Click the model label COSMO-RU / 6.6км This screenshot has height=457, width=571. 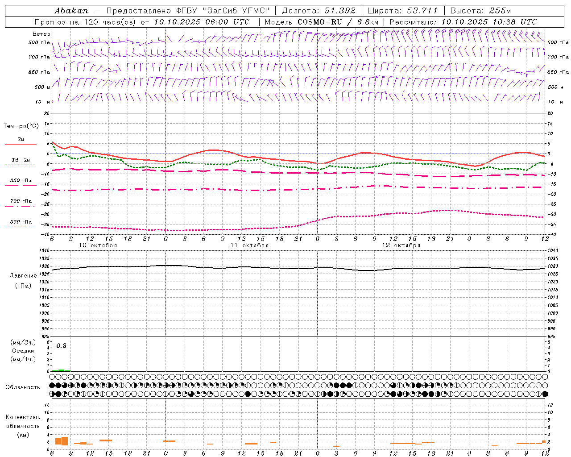click(338, 22)
